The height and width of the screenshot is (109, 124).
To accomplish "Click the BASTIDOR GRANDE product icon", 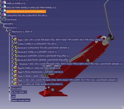I will (x=4, y=11).
